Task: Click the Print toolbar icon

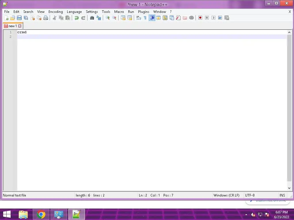Action: pyautogui.click(x=46, y=18)
